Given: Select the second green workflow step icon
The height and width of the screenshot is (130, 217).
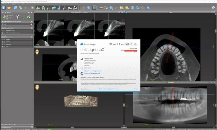Looking at the screenshot, I should tap(43, 8).
